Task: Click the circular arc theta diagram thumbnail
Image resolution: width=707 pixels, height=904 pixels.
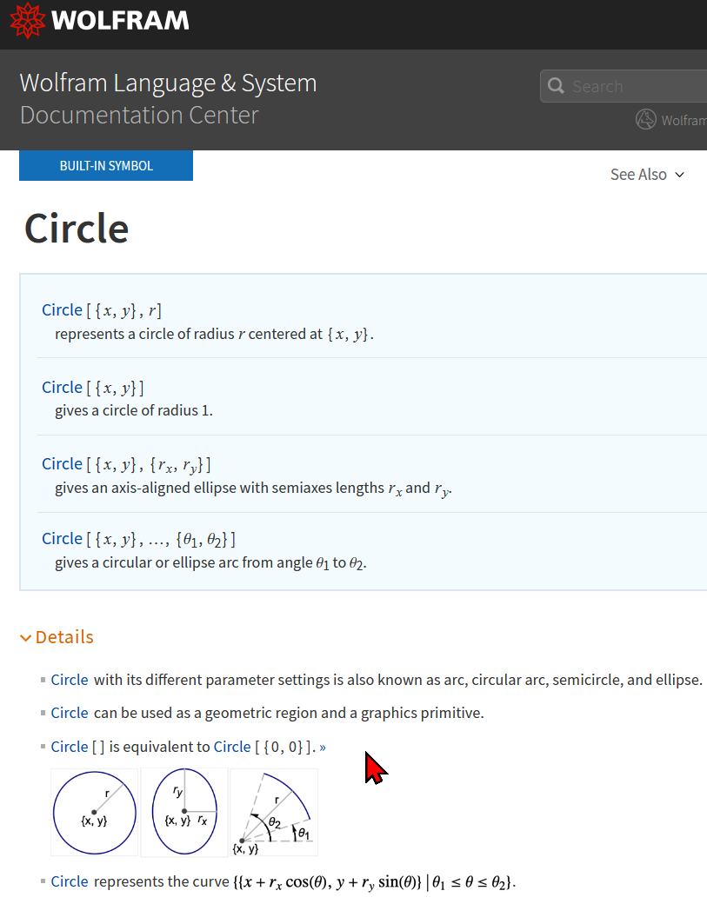Action: point(274,813)
